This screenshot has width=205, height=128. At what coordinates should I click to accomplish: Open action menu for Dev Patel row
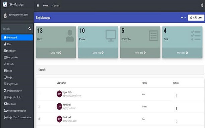coord(176,121)
